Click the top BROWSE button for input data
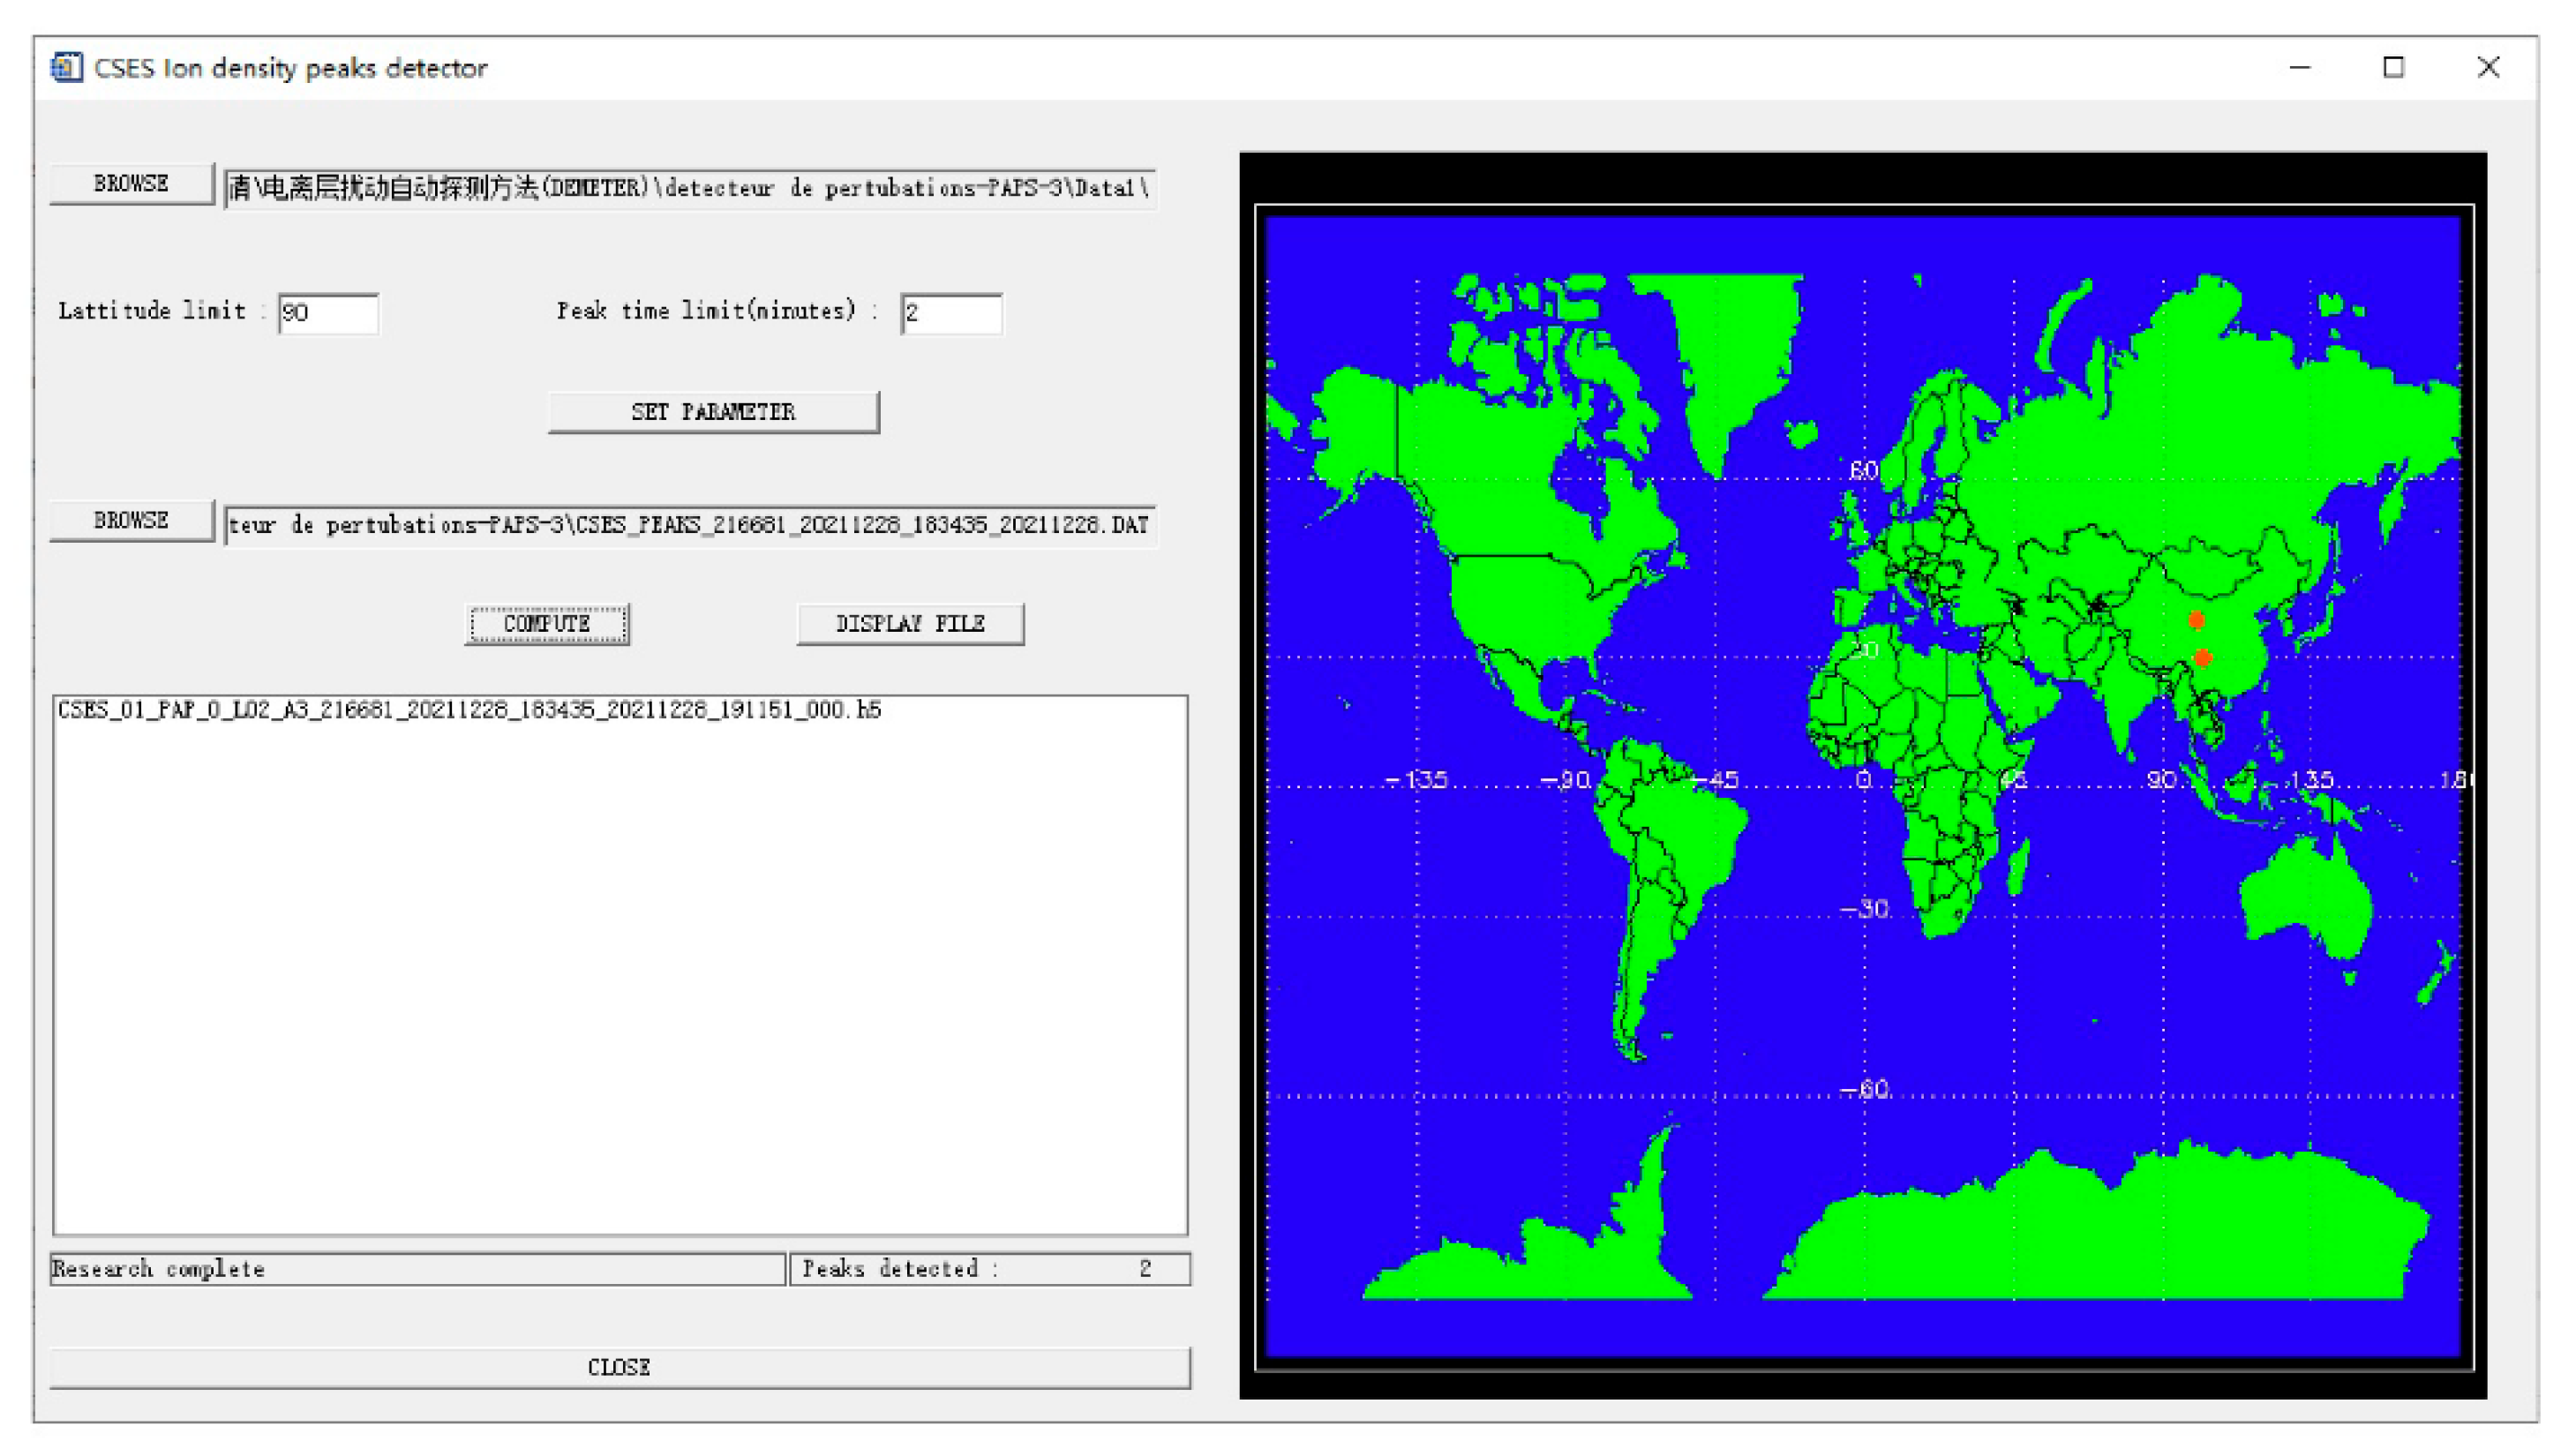Image resolution: width=2576 pixels, height=1449 pixels. (129, 183)
